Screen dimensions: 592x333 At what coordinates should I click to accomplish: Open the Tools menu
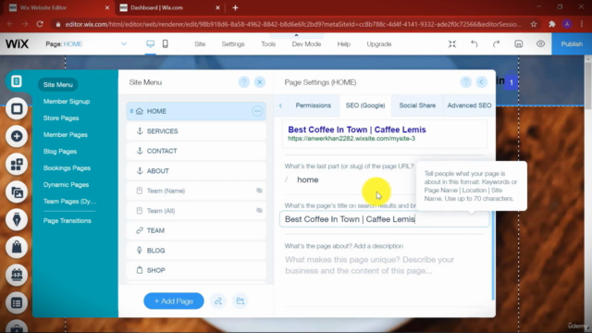click(268, 43)
